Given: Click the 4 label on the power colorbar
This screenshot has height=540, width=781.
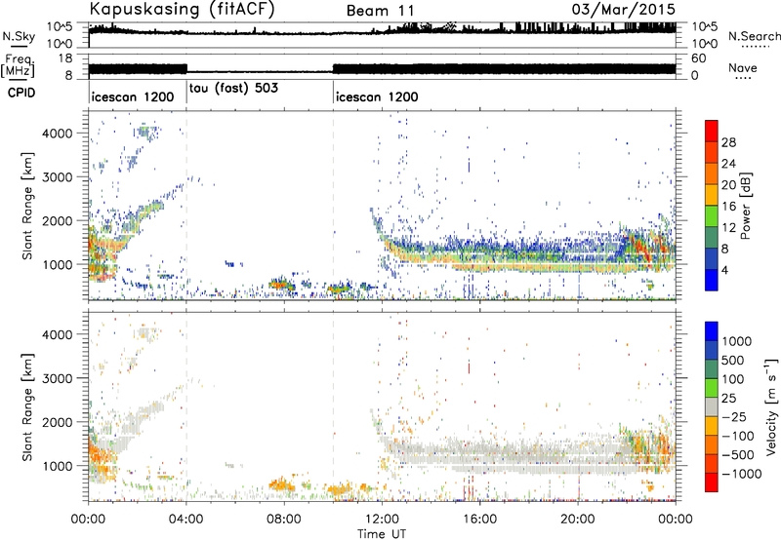Looking at the screenshot, I should click(x=725, y=271).
